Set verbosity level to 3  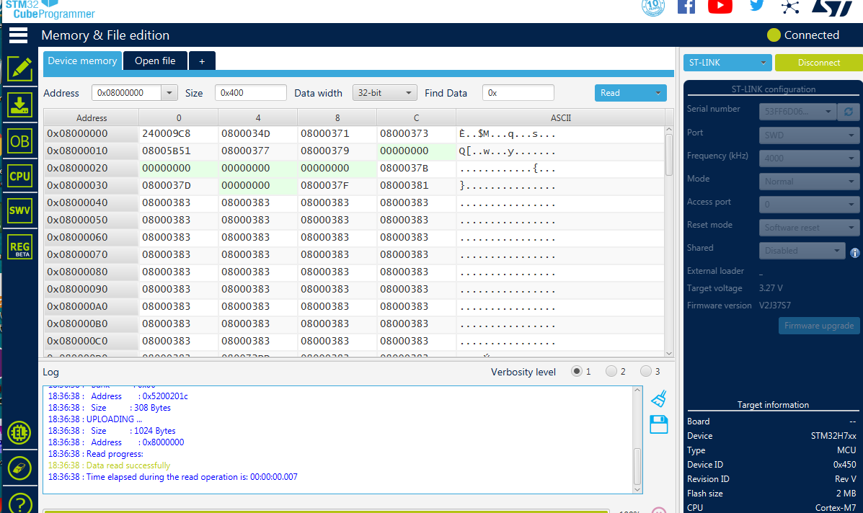(645, 371)
